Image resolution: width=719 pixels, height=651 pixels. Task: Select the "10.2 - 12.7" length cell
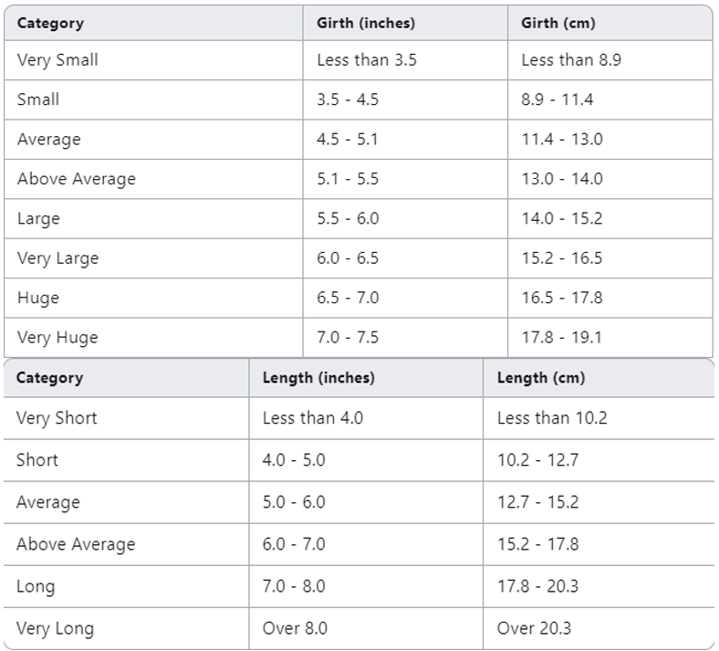537,460
